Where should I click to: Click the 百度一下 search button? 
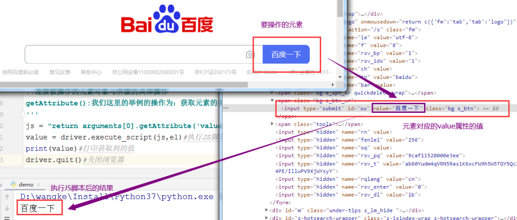tap(286, 55)
